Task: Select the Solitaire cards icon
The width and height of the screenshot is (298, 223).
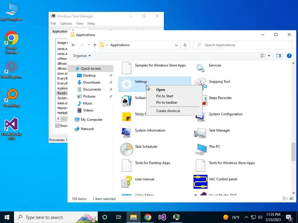Action: [x=126, y=100]
